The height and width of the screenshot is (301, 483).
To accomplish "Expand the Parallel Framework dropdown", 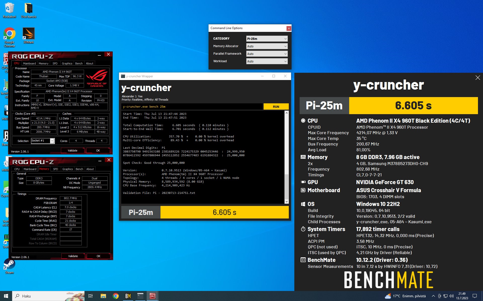I will coord(267,54).
